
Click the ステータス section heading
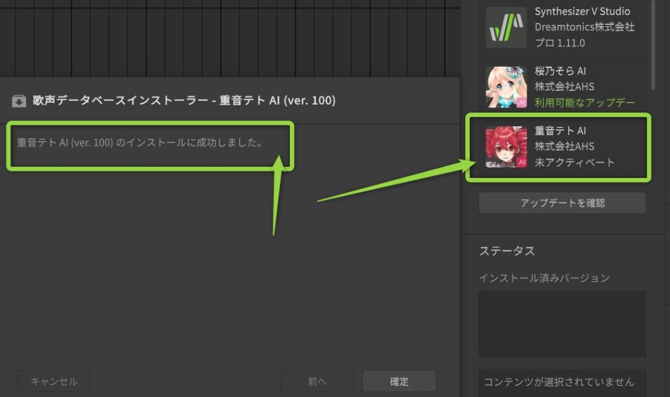(x=507, y=251)
